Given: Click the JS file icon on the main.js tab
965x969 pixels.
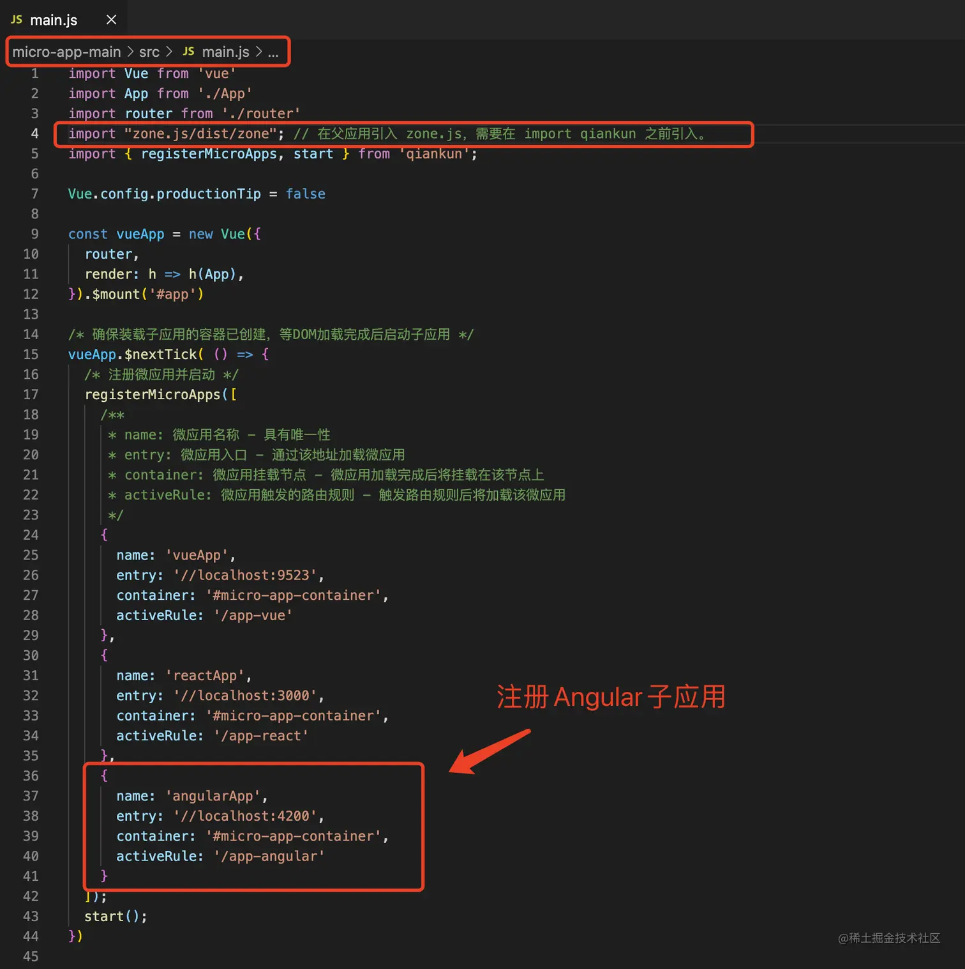Looking at the screenshot, I should click(17, 20).
